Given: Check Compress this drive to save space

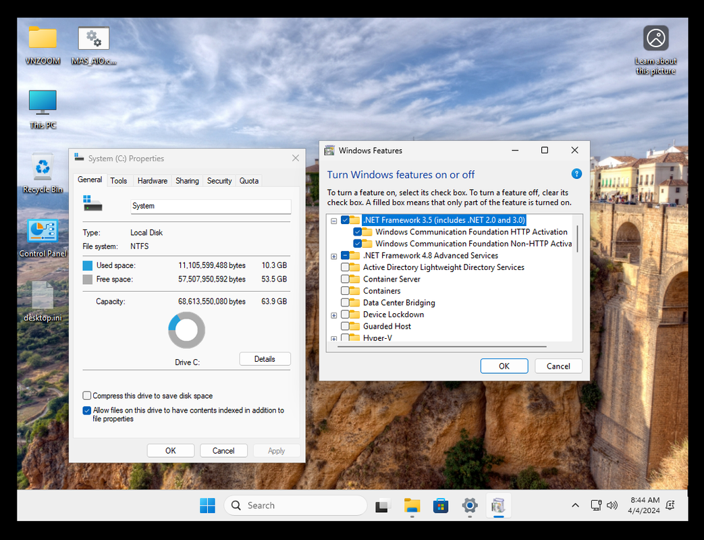Looking at the screenshot, I should (x=87, y=396).
